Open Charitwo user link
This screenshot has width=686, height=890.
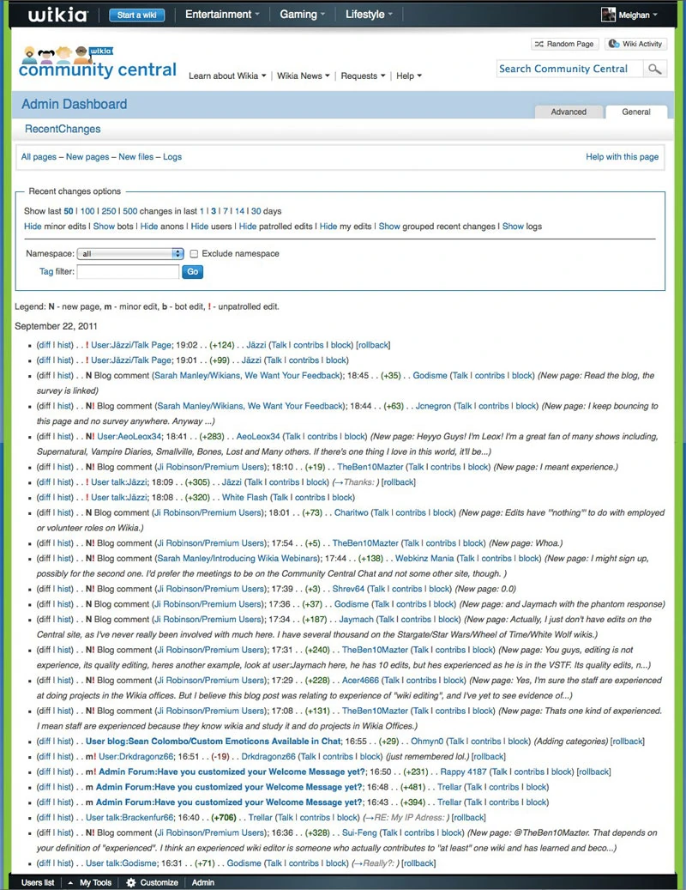coord(351,512)
